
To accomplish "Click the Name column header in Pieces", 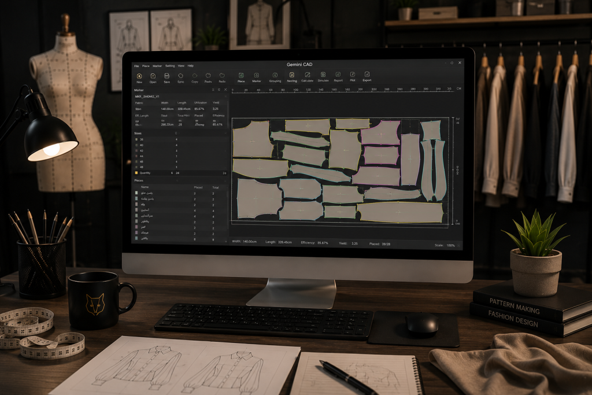I will coord(145,187).
